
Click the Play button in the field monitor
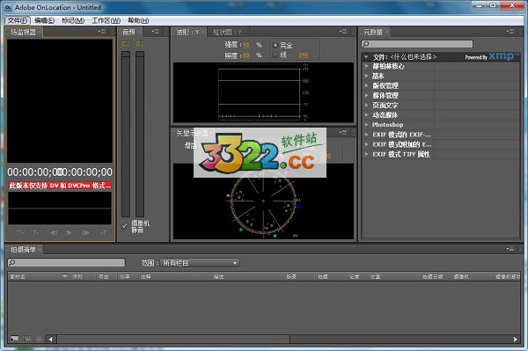pos(69,232)
